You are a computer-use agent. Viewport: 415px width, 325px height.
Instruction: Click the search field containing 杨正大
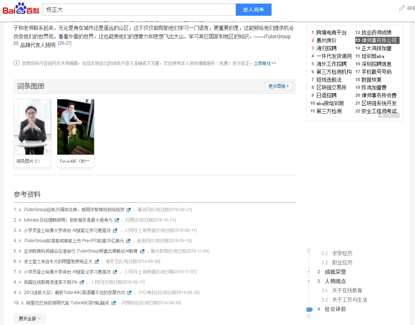point(139,10)
